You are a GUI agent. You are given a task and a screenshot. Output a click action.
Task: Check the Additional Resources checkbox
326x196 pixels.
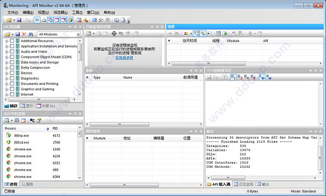tap(12, 41)
